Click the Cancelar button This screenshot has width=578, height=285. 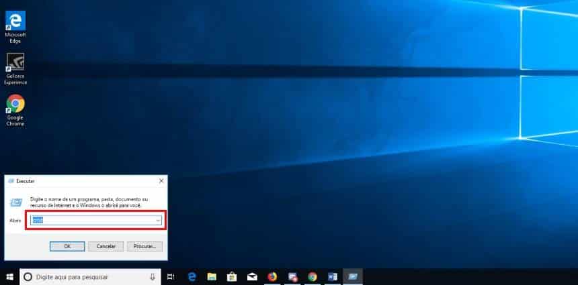(x=106, y=246)
